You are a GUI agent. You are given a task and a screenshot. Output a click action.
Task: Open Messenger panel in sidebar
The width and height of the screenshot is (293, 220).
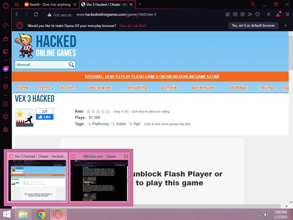(6, 69)
